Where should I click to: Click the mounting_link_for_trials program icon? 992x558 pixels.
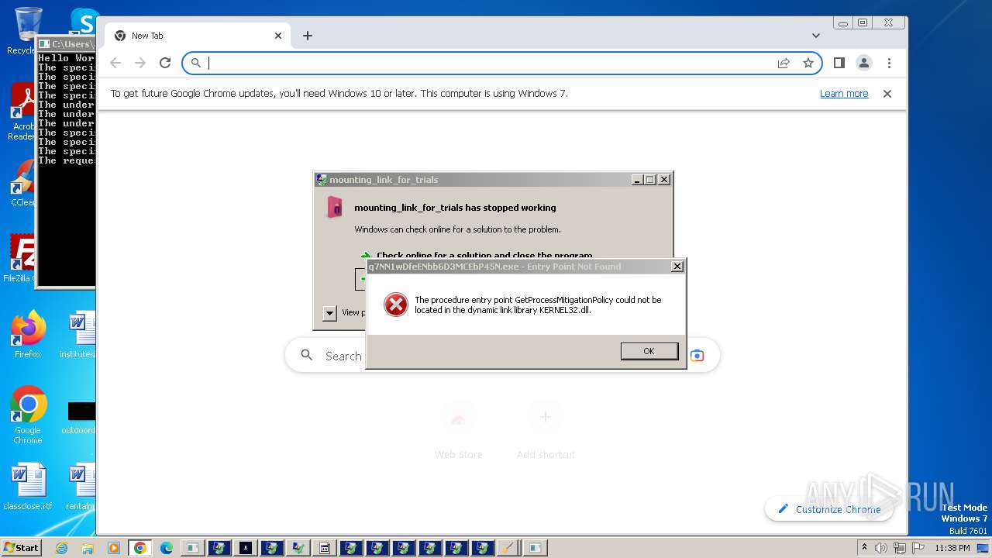(x=335, y=207)
